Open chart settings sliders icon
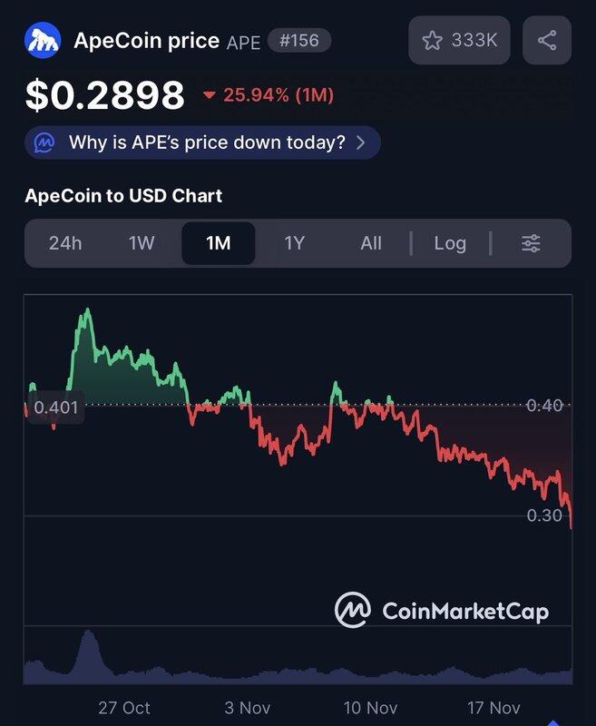Screen dimensions: 596x726 pos(531,243)
